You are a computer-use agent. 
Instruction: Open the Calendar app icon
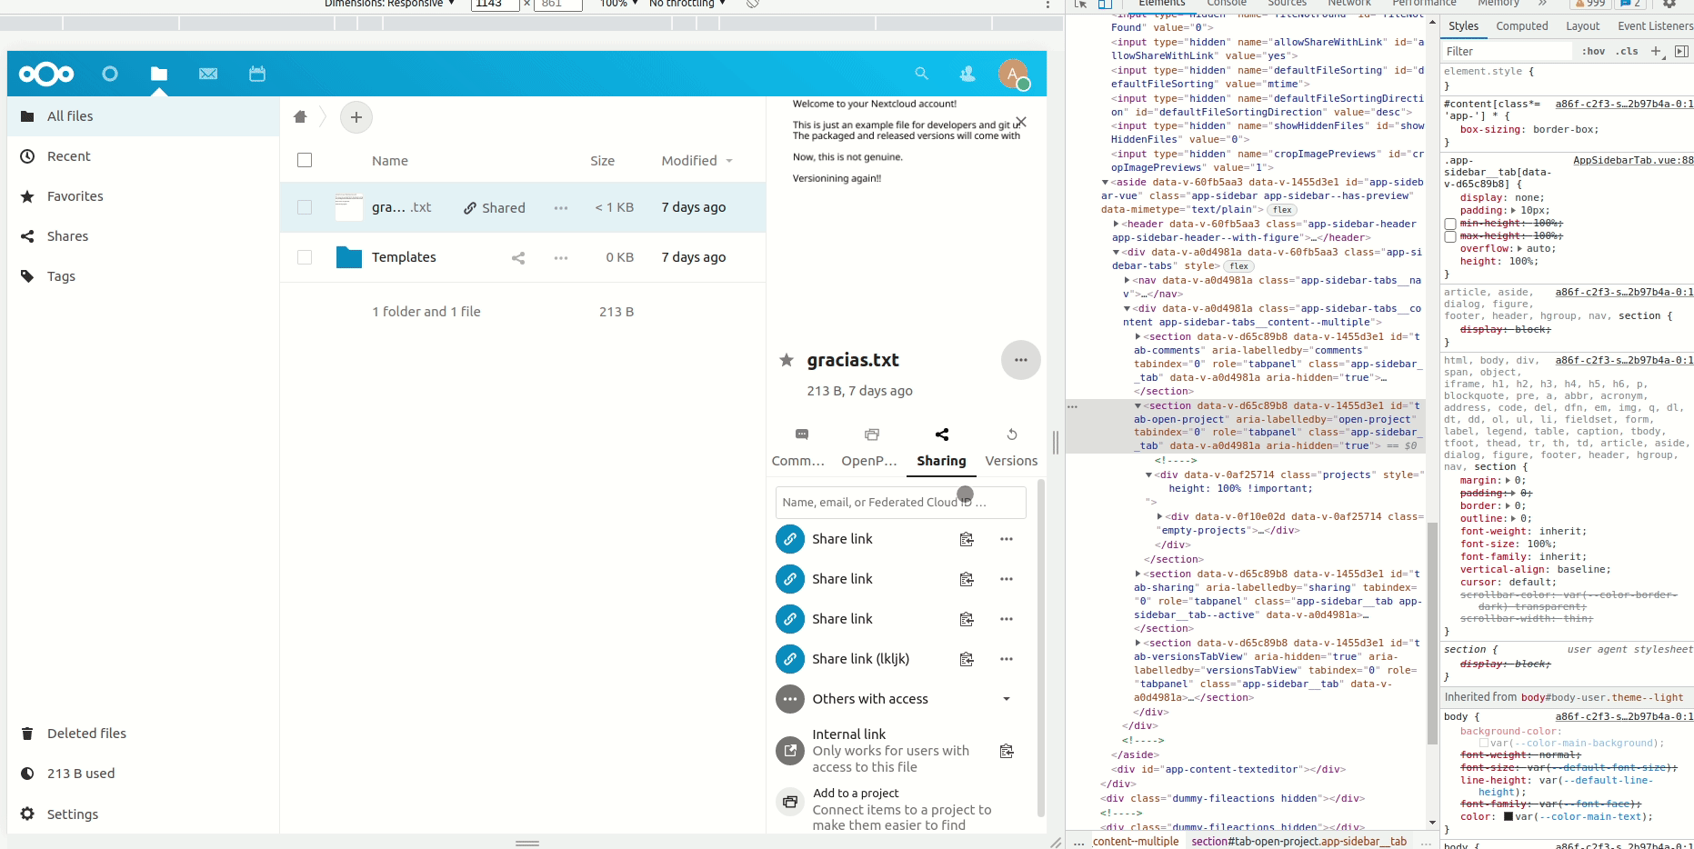coord(257,74)
